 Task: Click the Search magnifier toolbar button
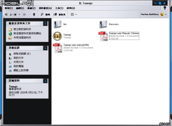coord(42,14)
